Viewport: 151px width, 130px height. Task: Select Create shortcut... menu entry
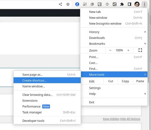point(47,80)
